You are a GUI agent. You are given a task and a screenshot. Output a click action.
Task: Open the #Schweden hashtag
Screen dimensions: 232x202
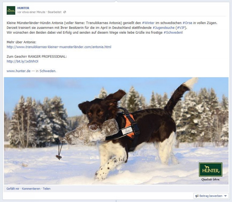pos(173,32)
